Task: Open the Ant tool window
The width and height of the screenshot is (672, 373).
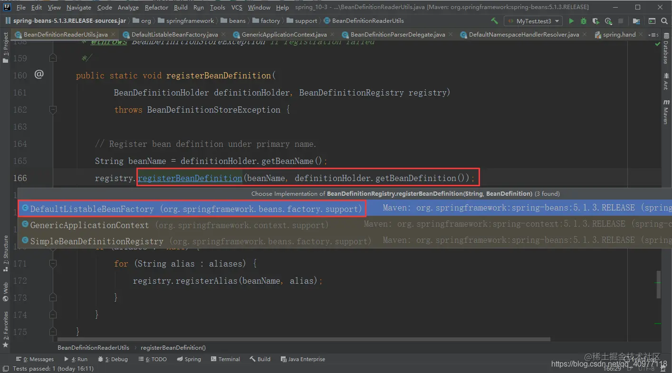Action: 666,81
